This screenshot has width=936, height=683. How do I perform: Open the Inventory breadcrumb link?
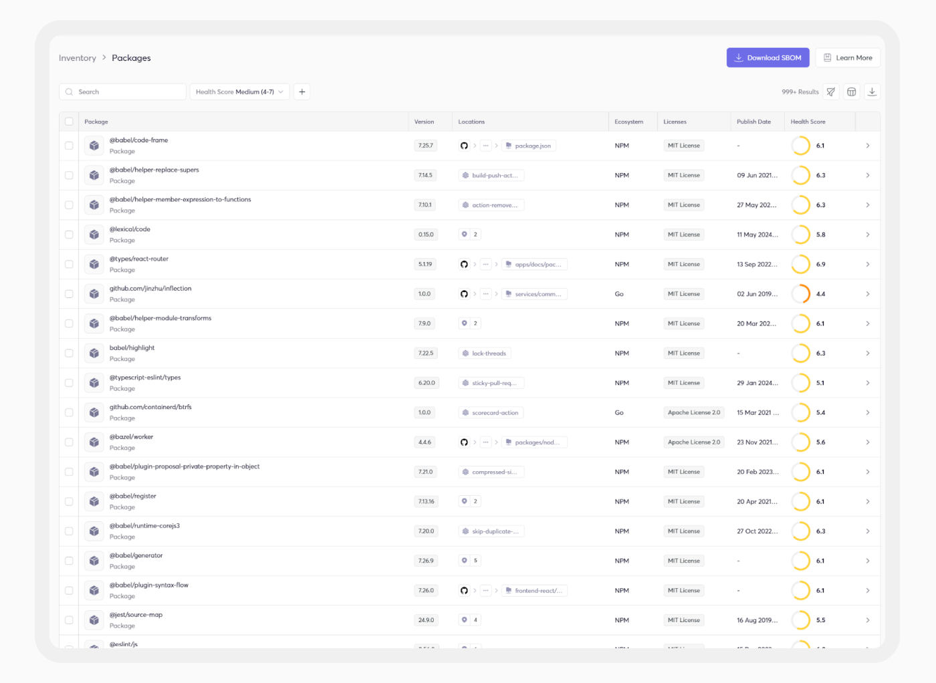click(77, 57)
